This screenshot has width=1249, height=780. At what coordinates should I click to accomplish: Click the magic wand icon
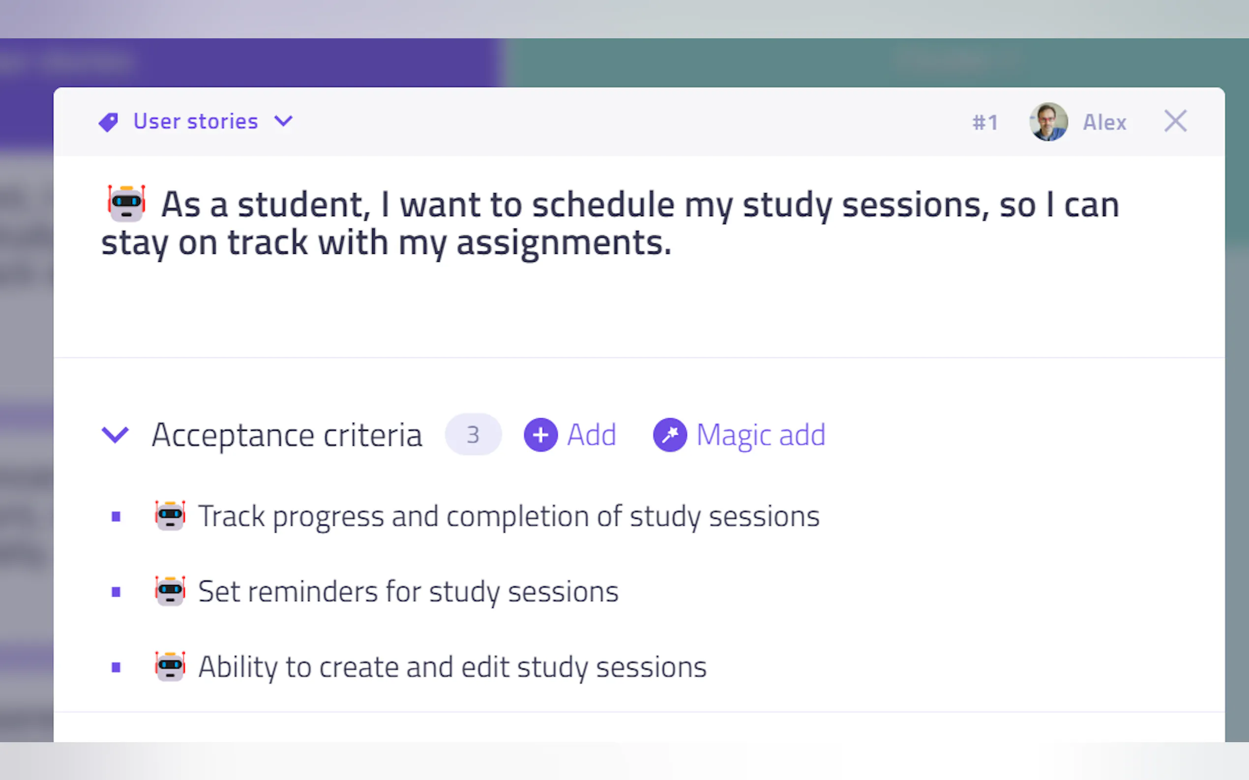click(x=670, y=435)
